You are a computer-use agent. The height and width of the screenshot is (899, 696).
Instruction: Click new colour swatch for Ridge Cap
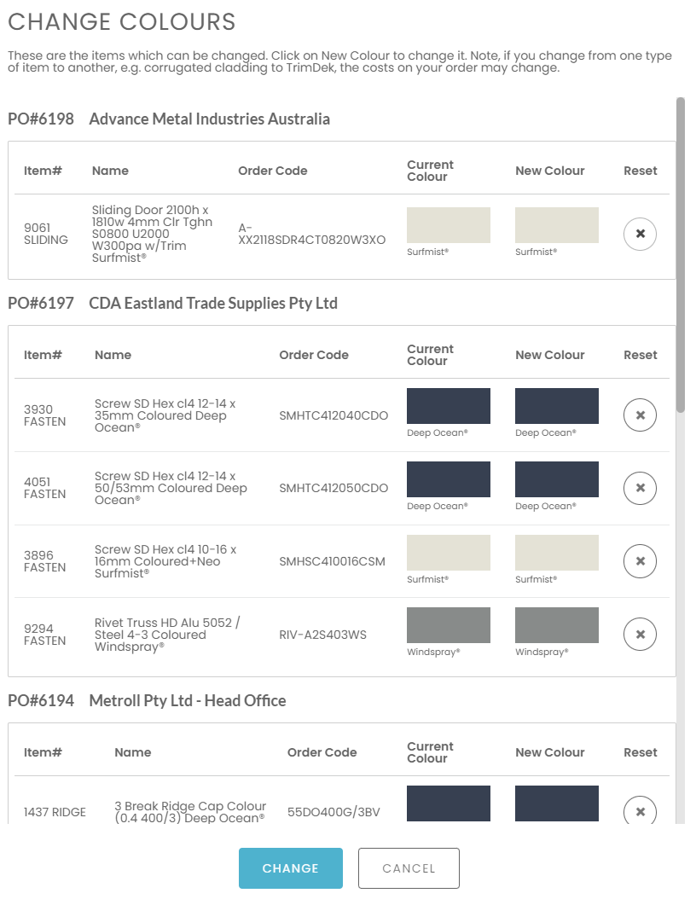(556, 803)
